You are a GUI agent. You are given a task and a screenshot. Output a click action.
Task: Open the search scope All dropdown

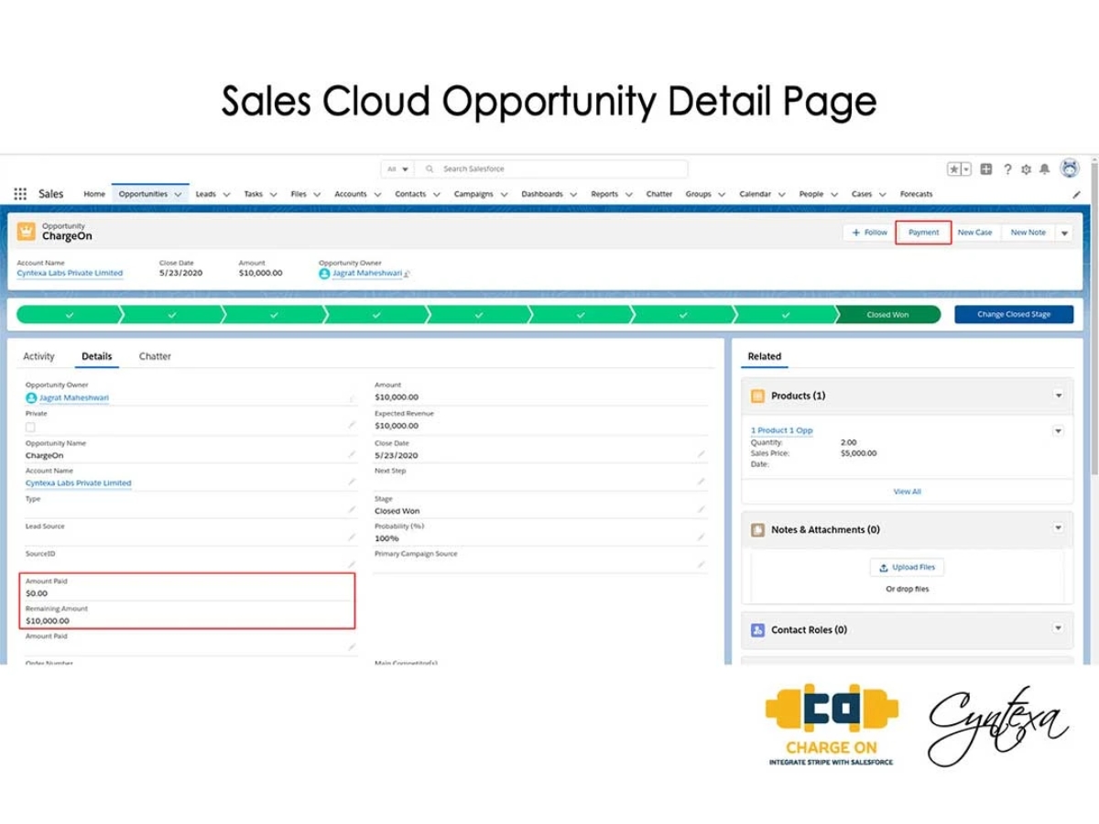tap(397, 169)
